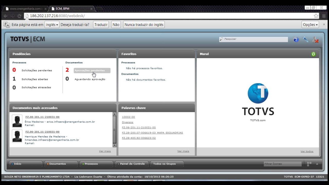Bookmark page with star icon

click(x=316, y=16)
